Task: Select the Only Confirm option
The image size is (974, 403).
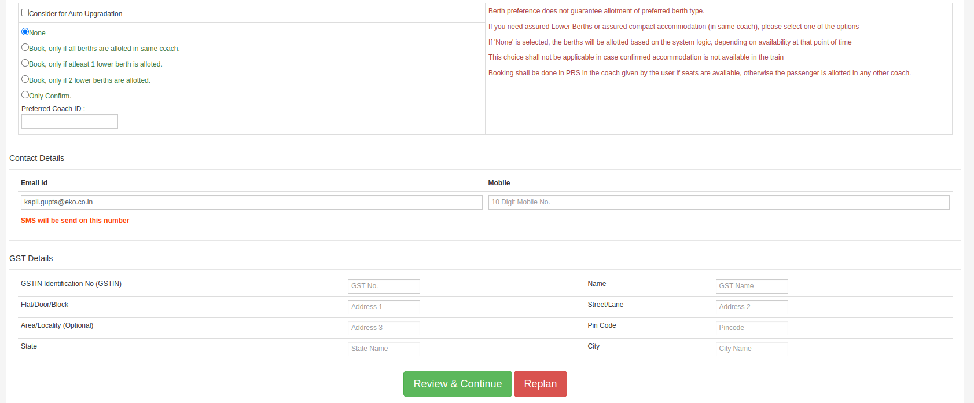Action: [x=25, y=95]
